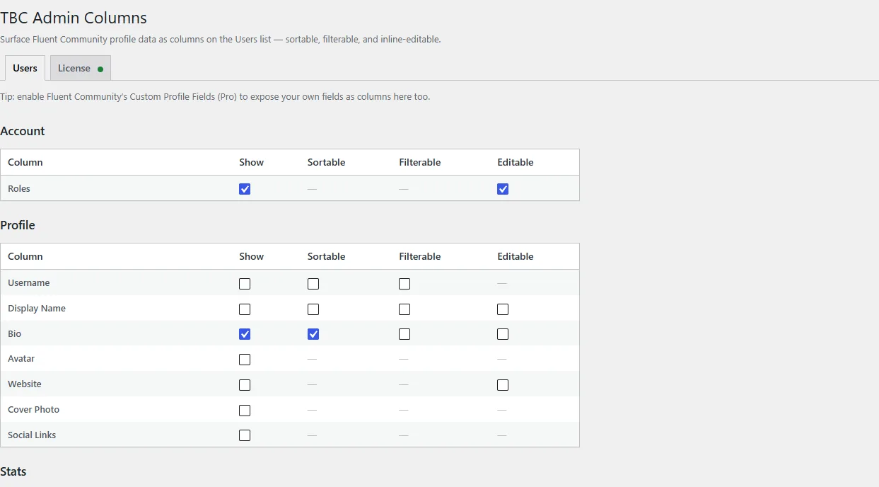The width and height of the screenshot is (879, 487).
Task: Uncheck Editable for the Roles column
Action: [503, 189]
